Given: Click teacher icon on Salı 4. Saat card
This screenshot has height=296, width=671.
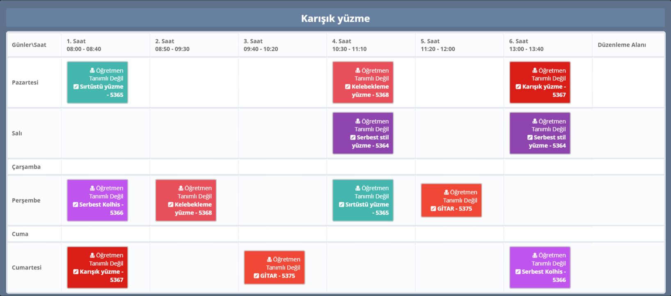Looking at the screenshot, I should click(x=358, y=122).
